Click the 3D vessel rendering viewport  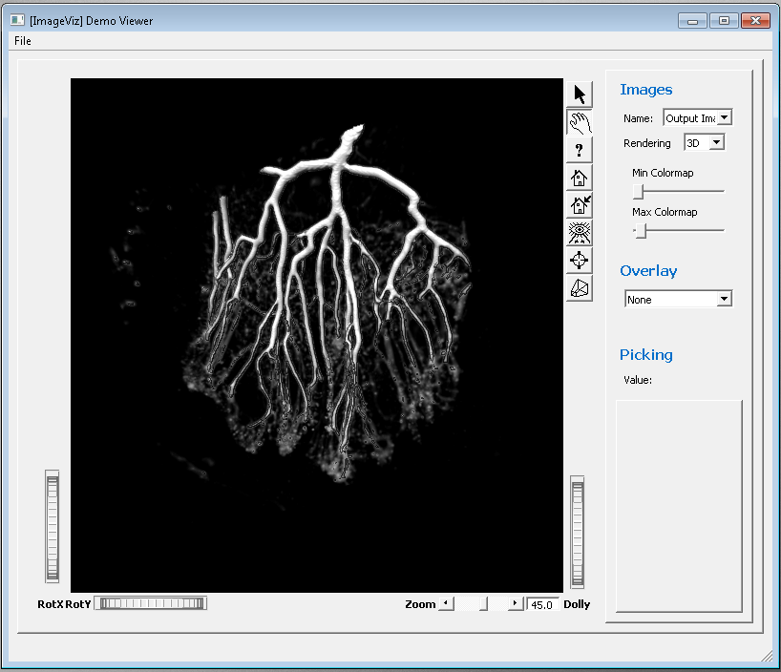click(317, 335)
